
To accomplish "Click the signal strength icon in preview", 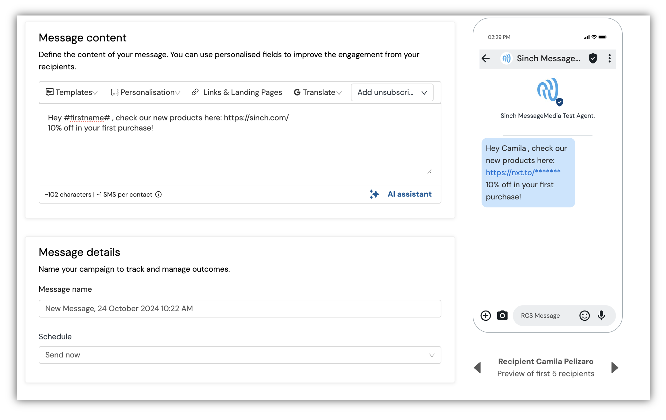I will pos(587,37).
